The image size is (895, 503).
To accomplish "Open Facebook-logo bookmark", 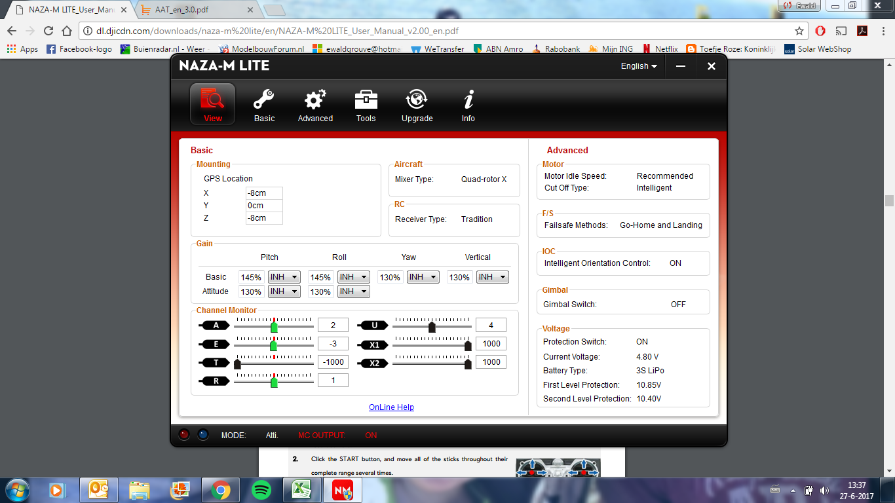I will pos(79,49).
